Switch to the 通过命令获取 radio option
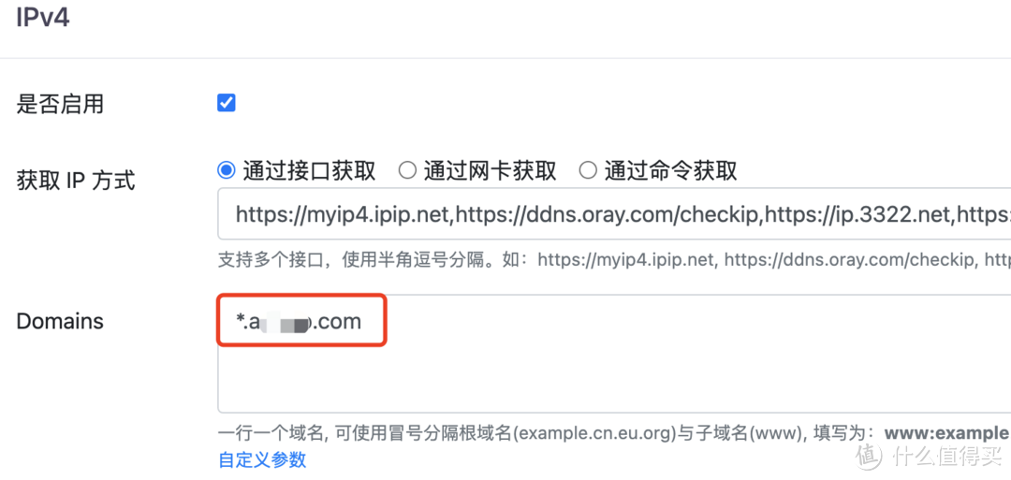 pyautogui.click(x=587, y=170)
